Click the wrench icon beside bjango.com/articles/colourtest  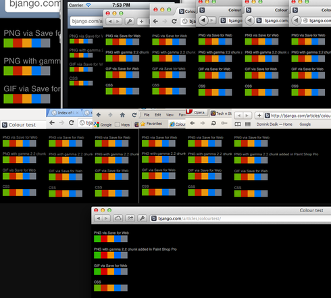tap(142, 218)
